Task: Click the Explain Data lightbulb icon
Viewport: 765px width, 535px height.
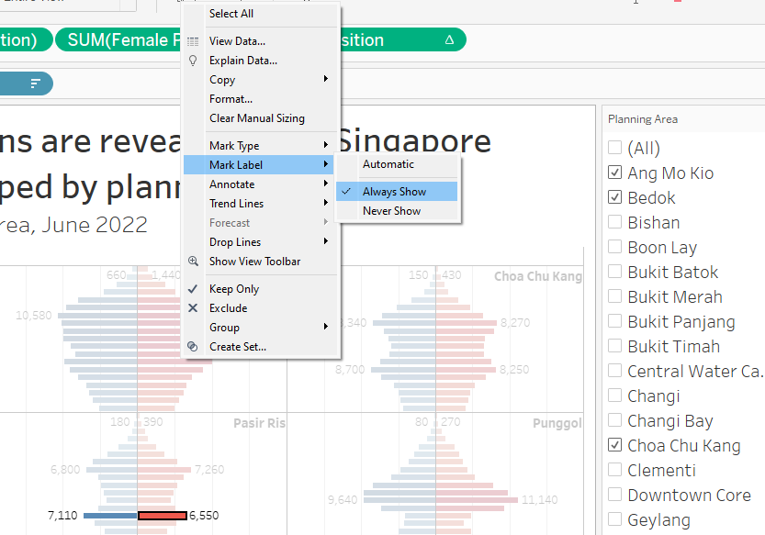Action: tap(193, 61)
